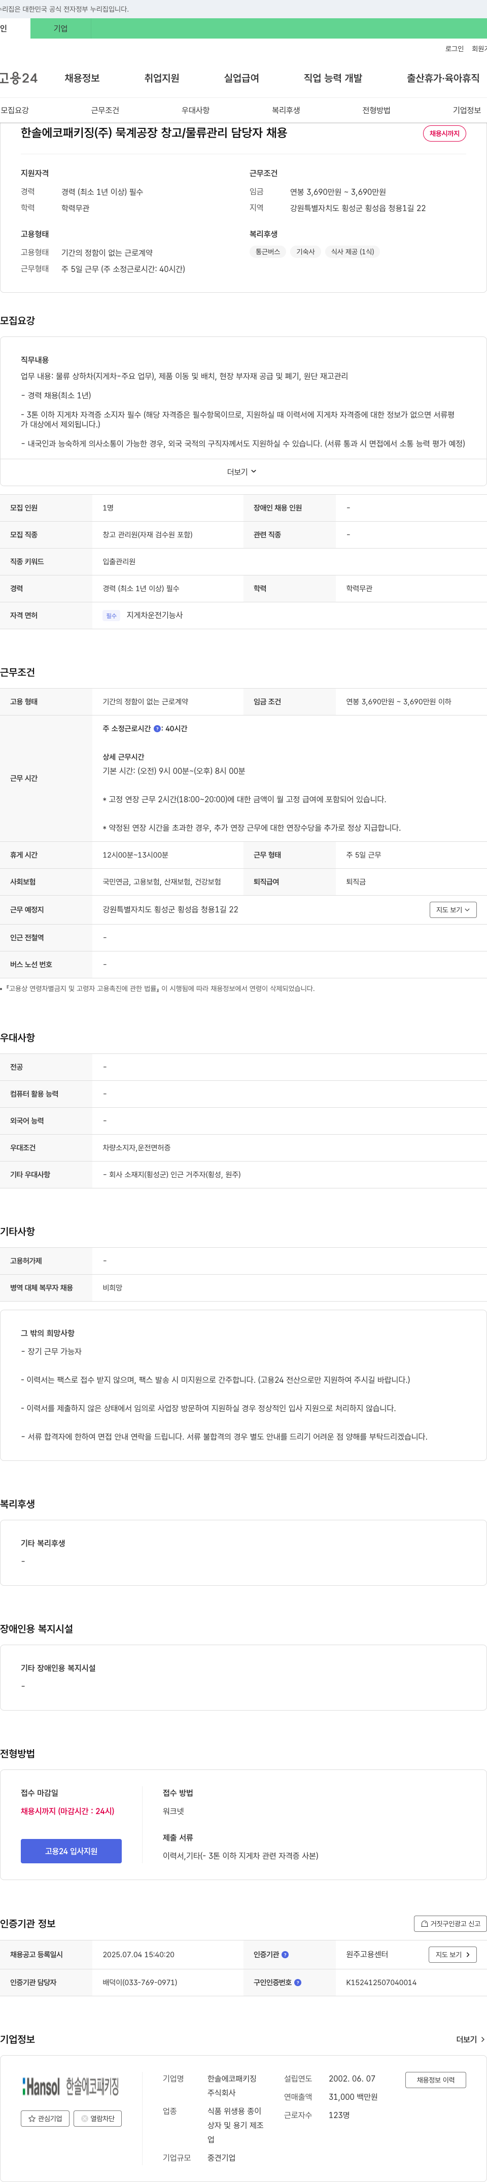Jump to the 기업정보 section tab
The width and height of the screenshot is (487, 2182).
click(x=467, y=110)
